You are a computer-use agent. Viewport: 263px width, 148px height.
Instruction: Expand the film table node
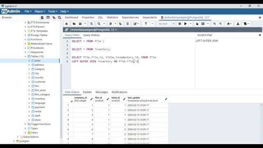pos(29,86)
